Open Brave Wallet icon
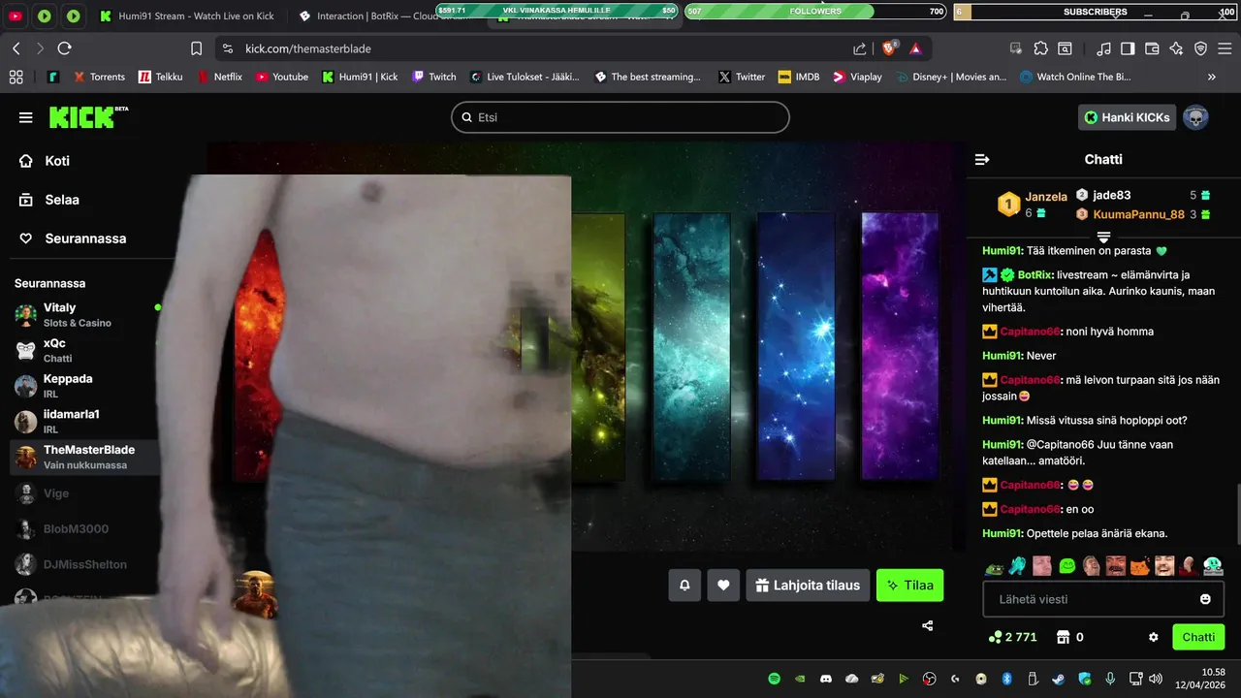 click(x=1152, y=48)
